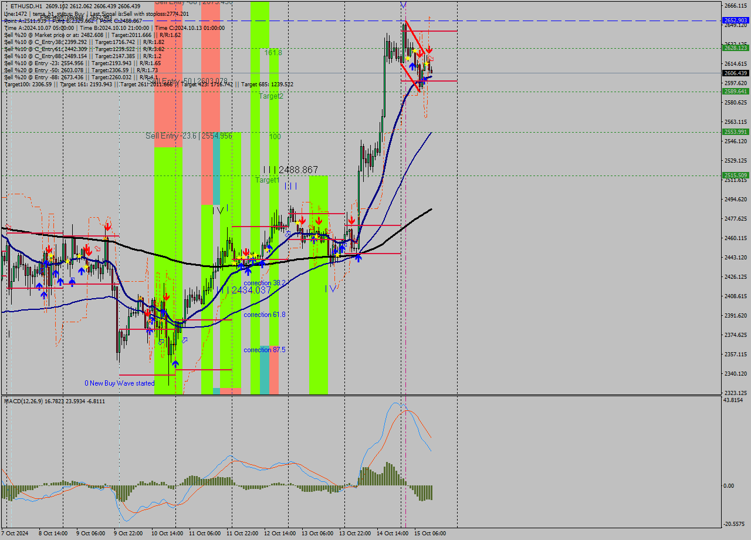Viewport: 751px width, 540px height.
Task: Select the 'correction 61.8' label
Action: (x=265, y=315)
